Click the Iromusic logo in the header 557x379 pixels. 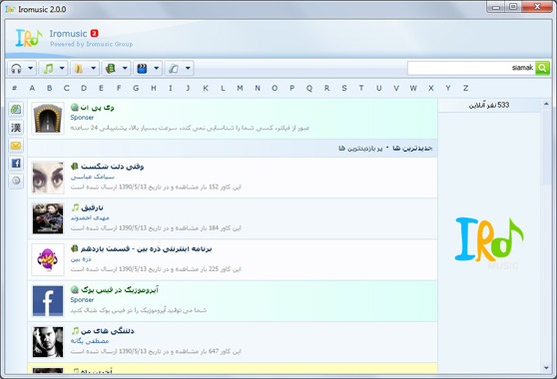pyautogui.click(x=29, y=38)
